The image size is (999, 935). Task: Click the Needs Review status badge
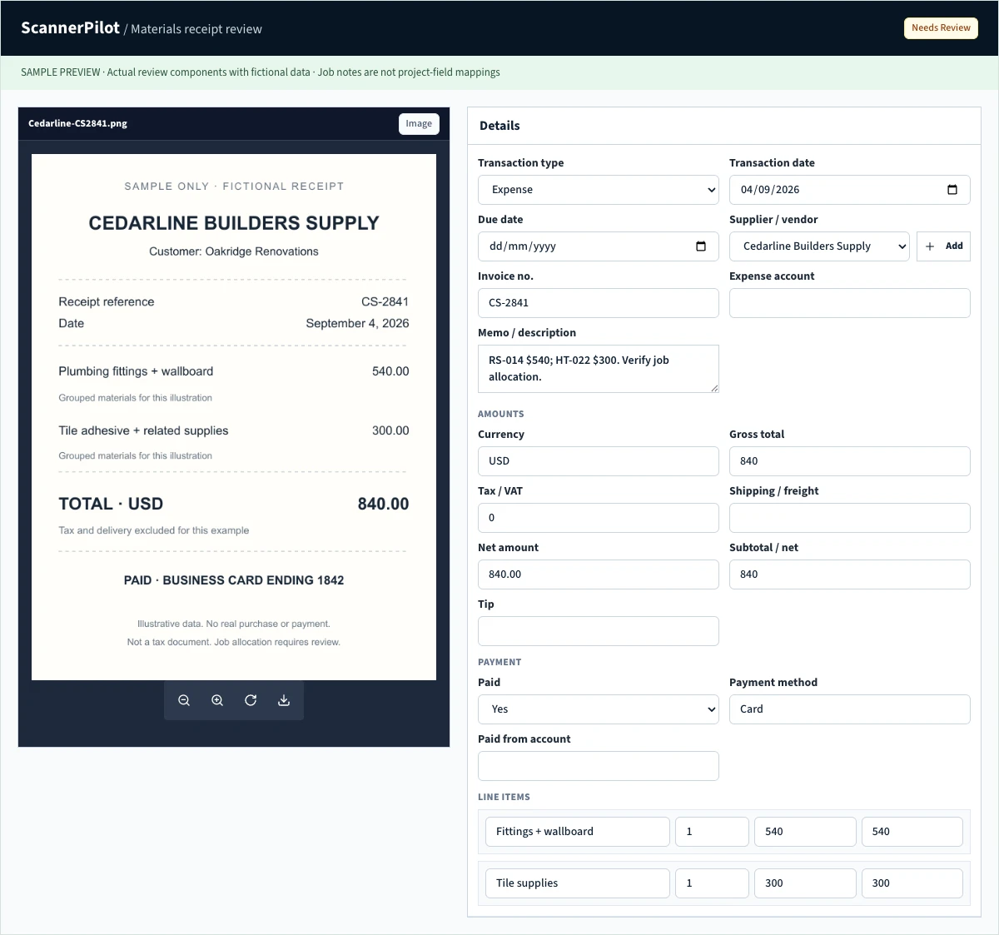[941, 27]
